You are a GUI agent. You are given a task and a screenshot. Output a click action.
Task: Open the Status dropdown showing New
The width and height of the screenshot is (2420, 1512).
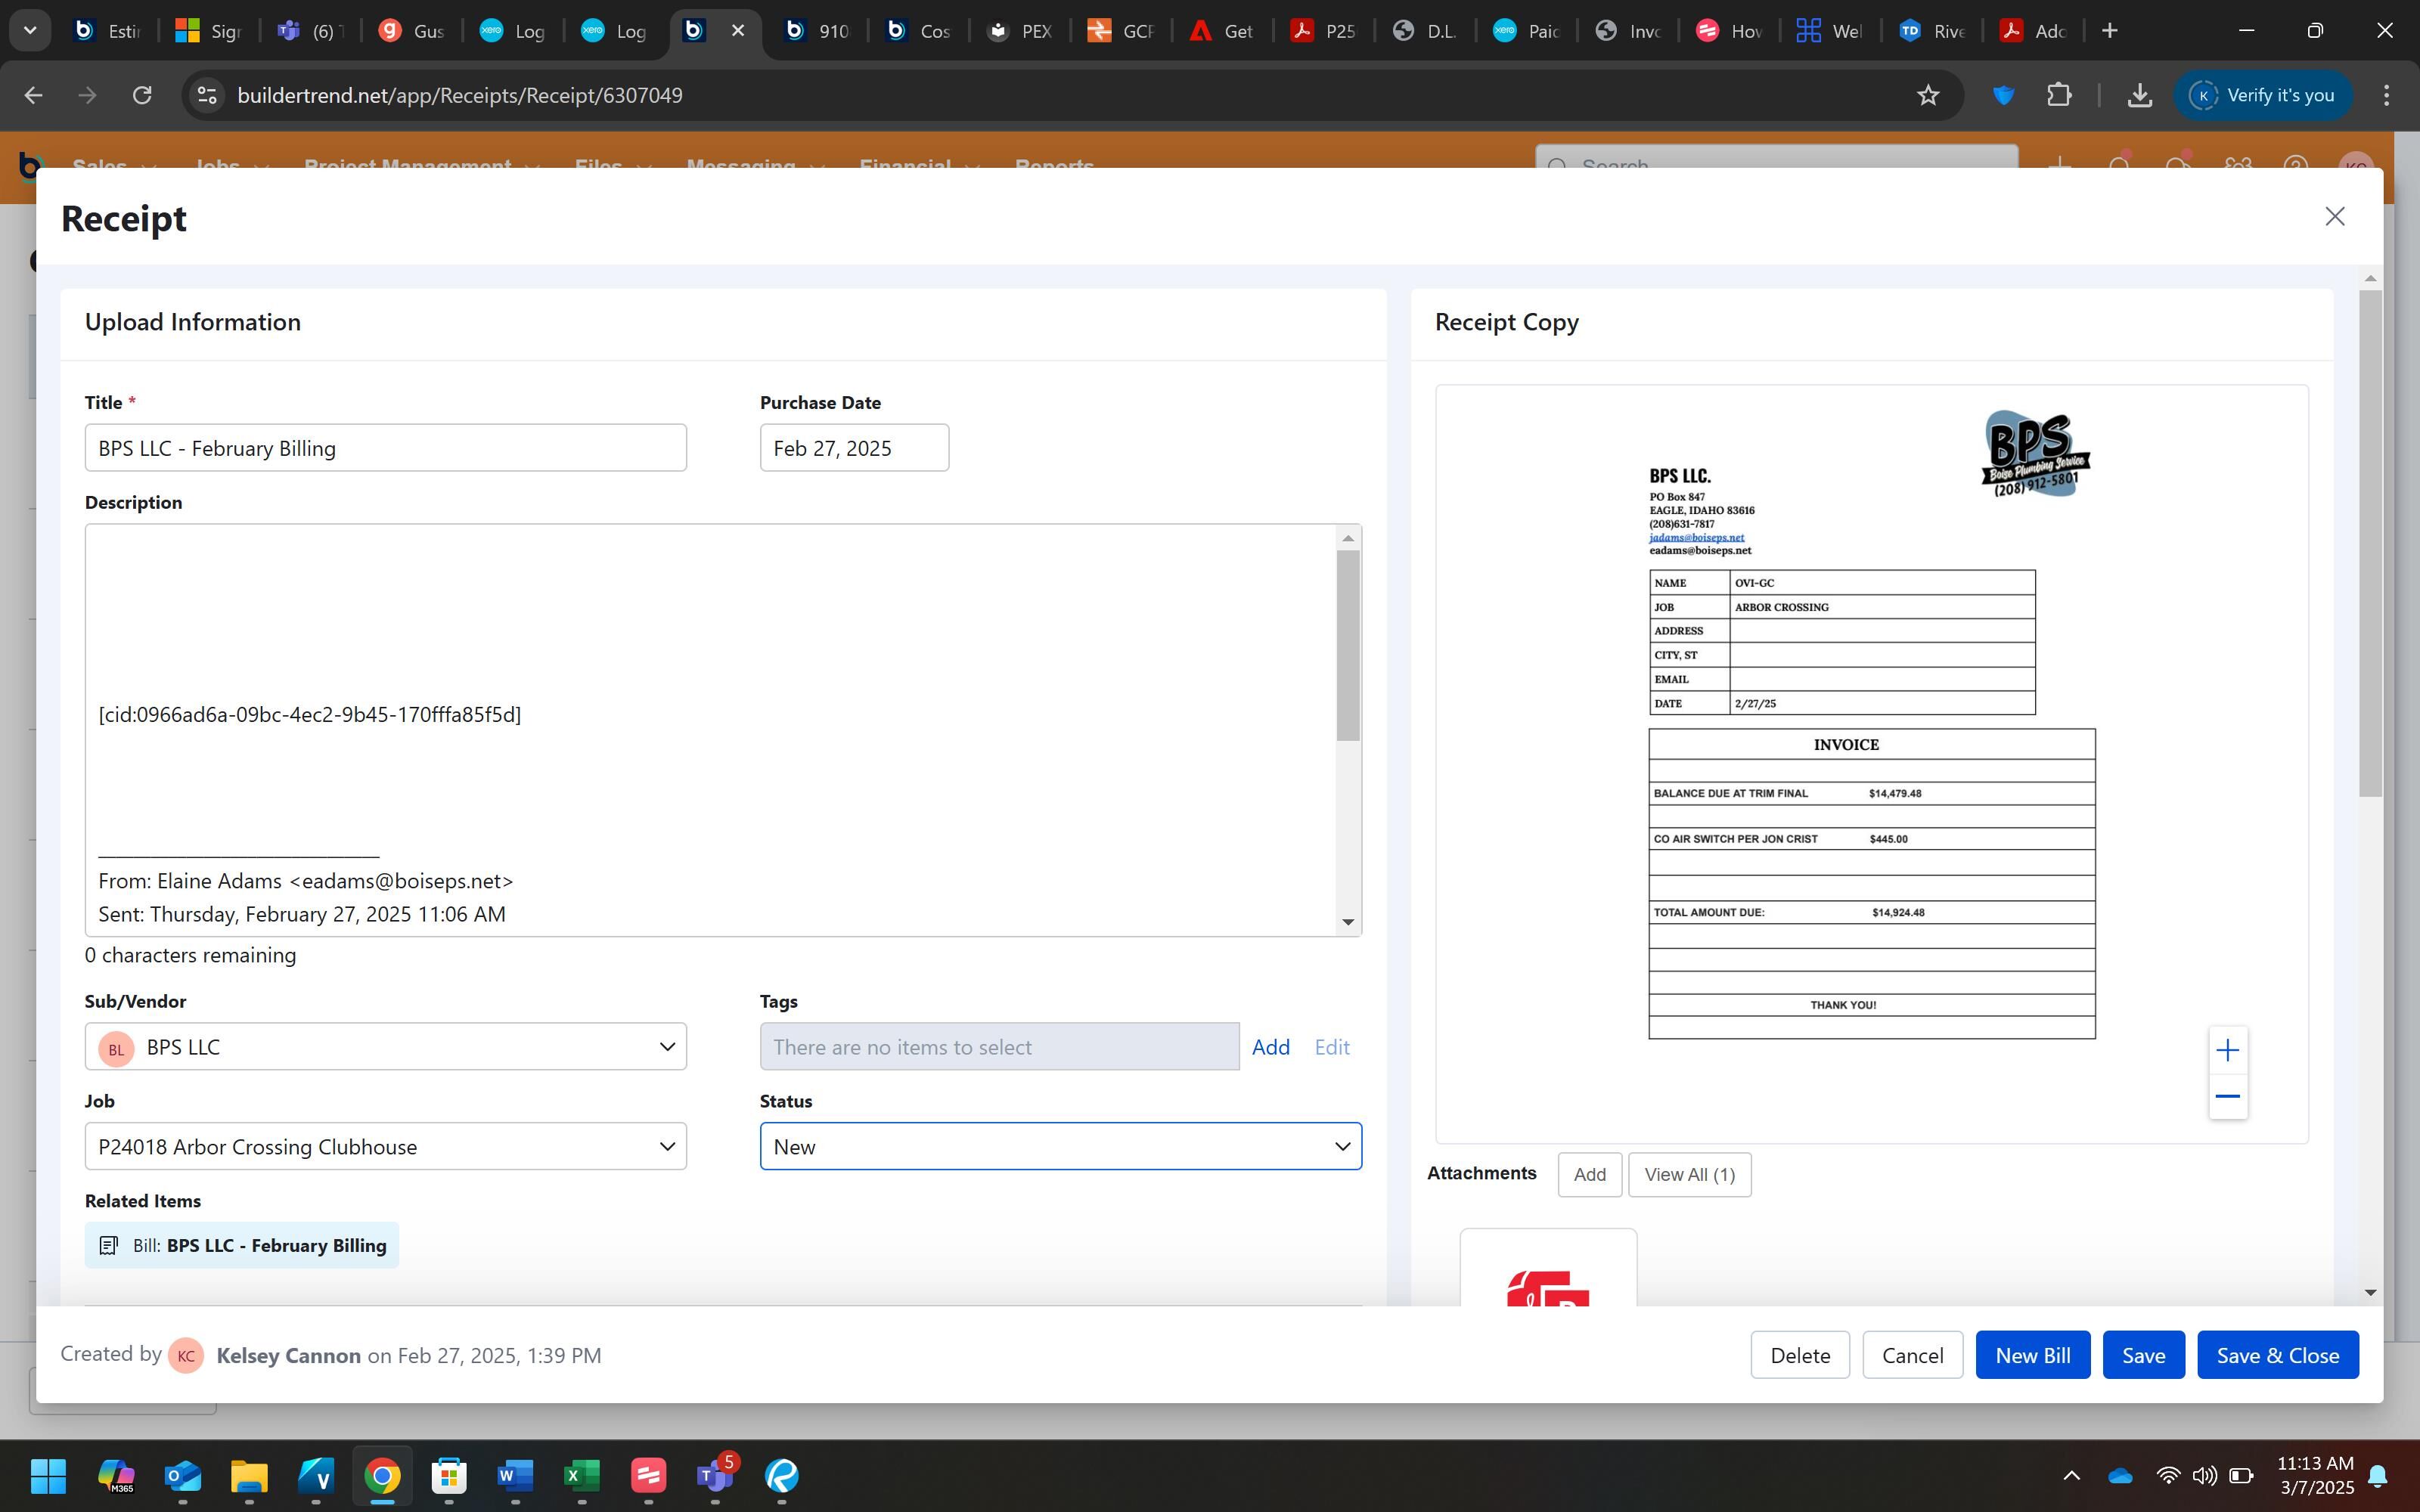pyautogui.click(x=1060, y=1147)
